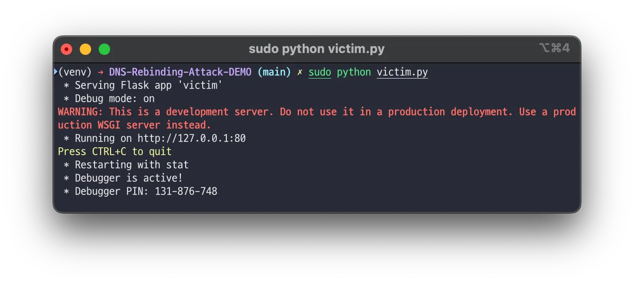Click the Debugger PIN 131-876-748
This screenshot has height=283, width=634.
point(186,191)
